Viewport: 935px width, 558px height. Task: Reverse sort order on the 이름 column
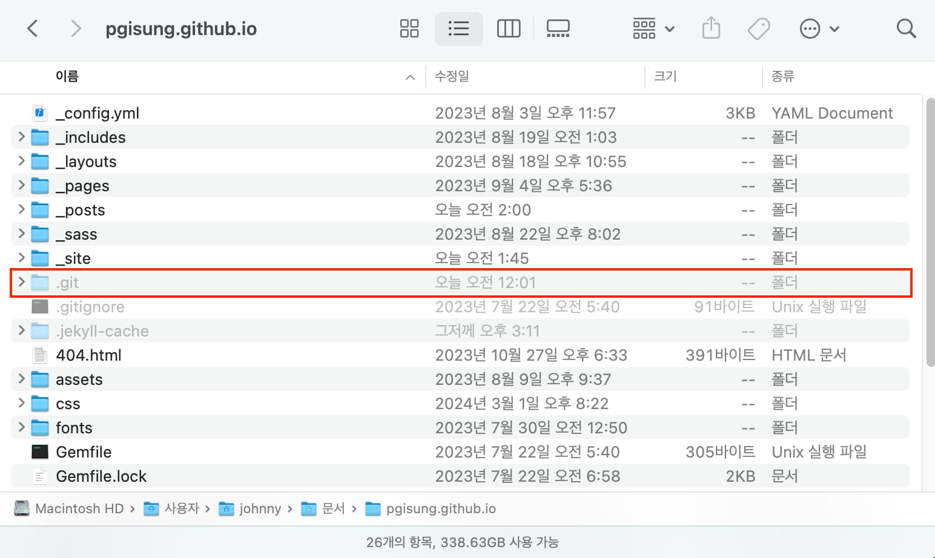pyautogui.click(x=67, y=77)
